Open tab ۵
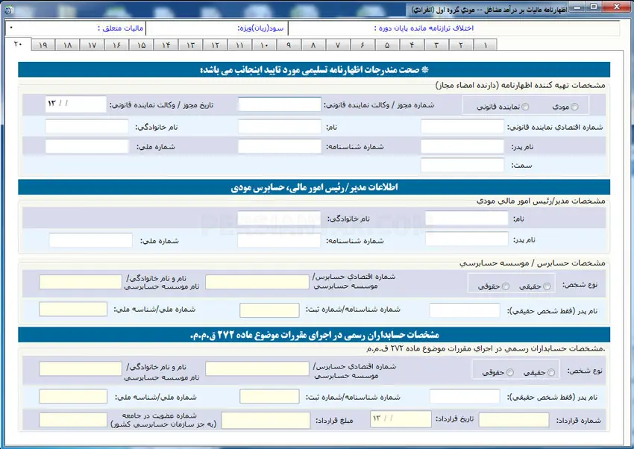The width and height of the screenshot is (634, 449). (x=387, y=45)
